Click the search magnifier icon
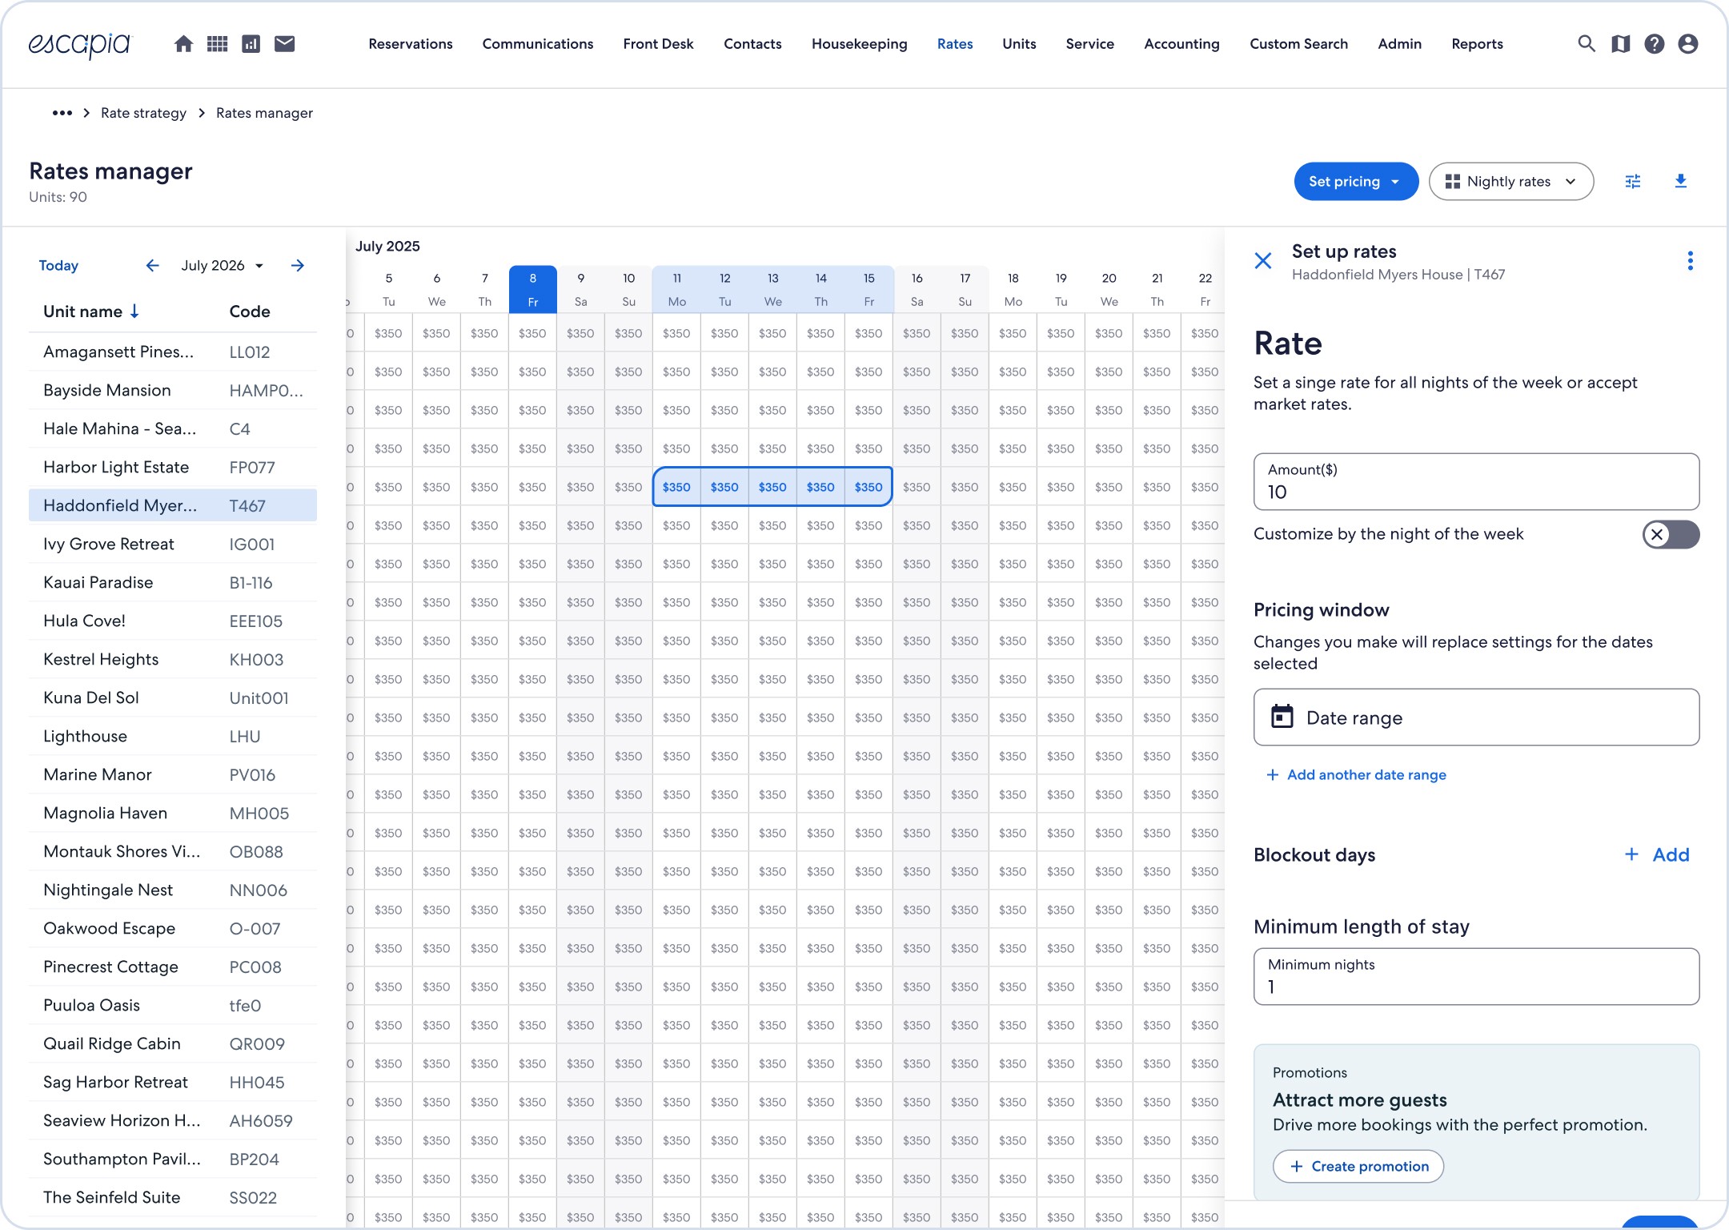 [1586, 44]
